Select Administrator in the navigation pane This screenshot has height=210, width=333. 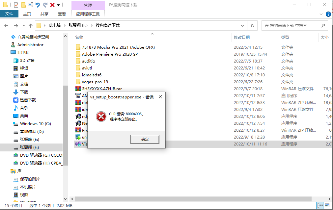coord(30,44)
